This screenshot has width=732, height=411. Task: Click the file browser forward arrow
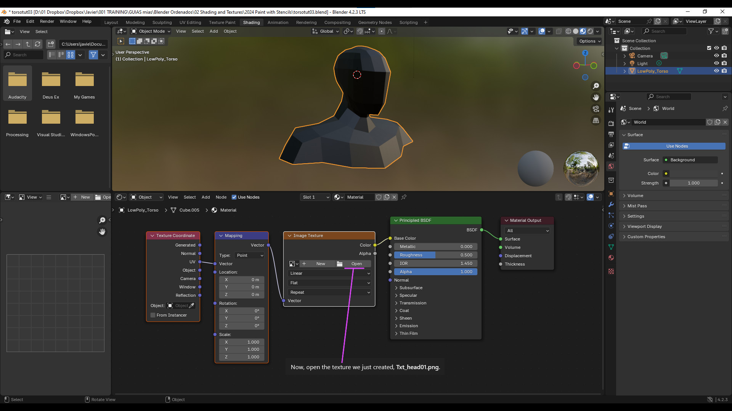pyautogui.click(x=18, y=44)
